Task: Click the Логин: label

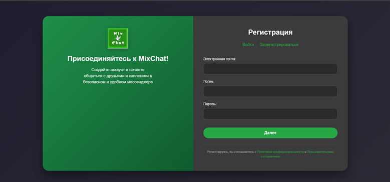Action: point(208,81)
